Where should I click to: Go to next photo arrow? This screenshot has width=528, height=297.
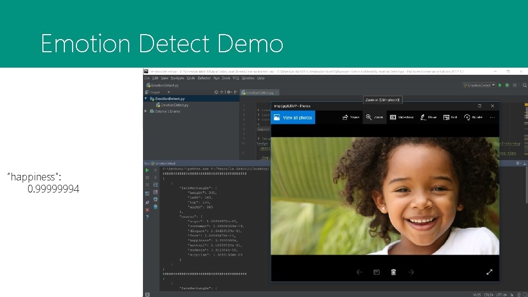pyautogui.click(x=411, y=272)
